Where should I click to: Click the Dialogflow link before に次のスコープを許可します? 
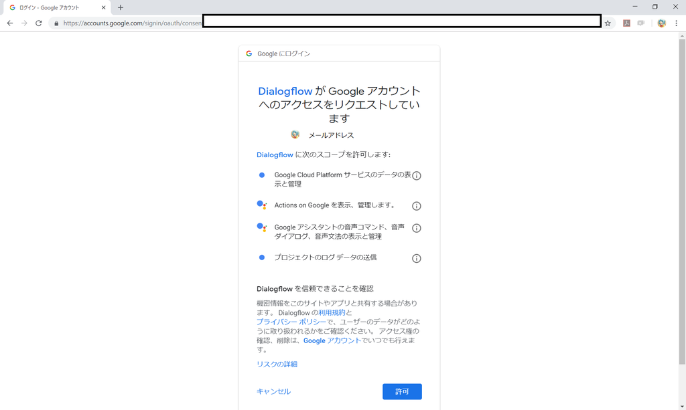pos(275,155)
